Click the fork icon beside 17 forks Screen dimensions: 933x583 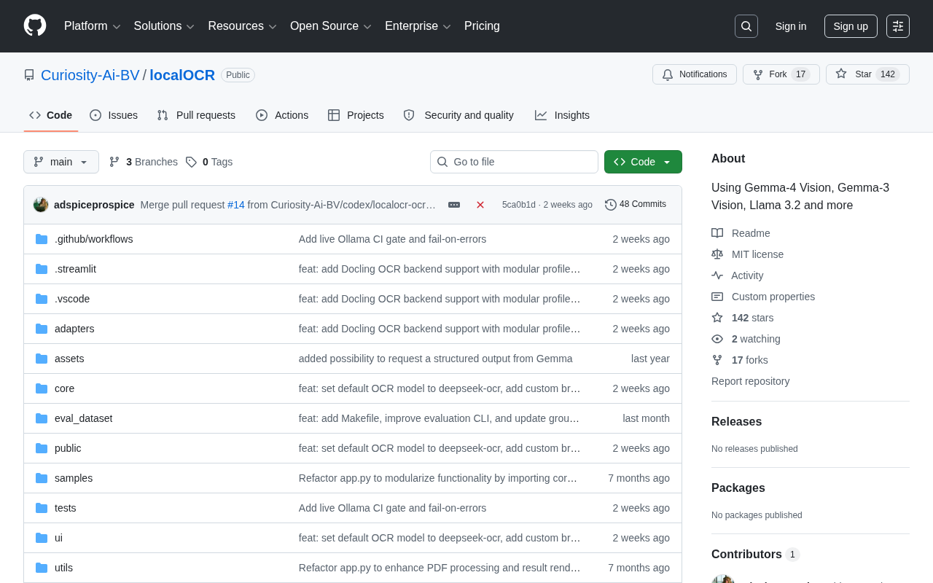(x=717, y=360)
